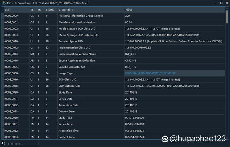Select the Study Date description

coord(65,93)
